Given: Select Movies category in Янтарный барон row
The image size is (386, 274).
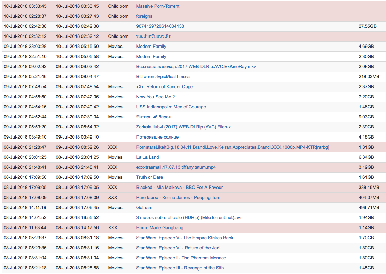Looking at the screenshot, I should click(x=115, y=117).
